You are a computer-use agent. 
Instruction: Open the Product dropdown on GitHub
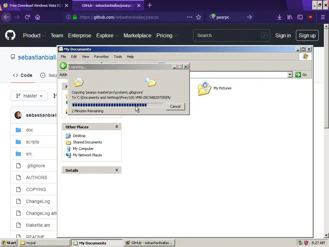(x=34, y=35)
